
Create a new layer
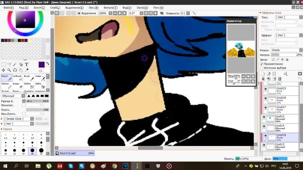[263, 74]
